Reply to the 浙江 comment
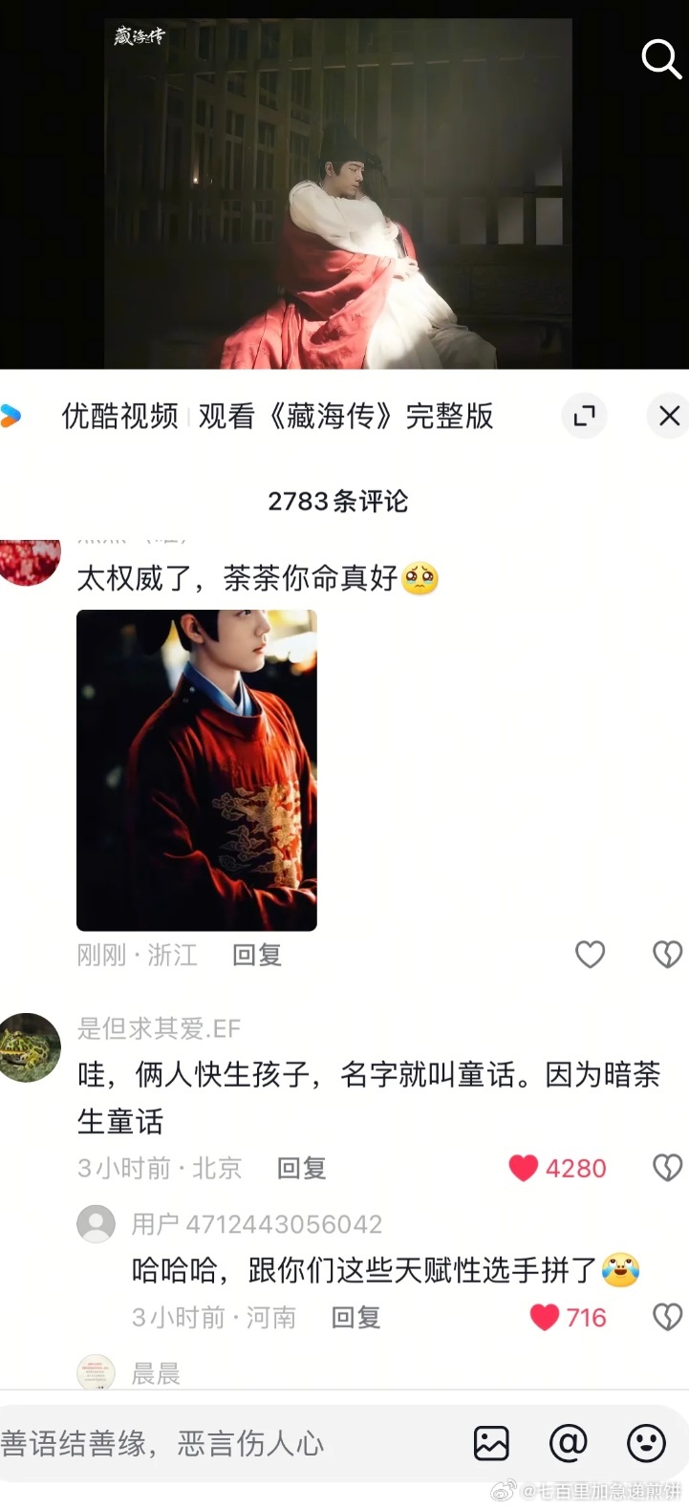 [x=257, y=955]
